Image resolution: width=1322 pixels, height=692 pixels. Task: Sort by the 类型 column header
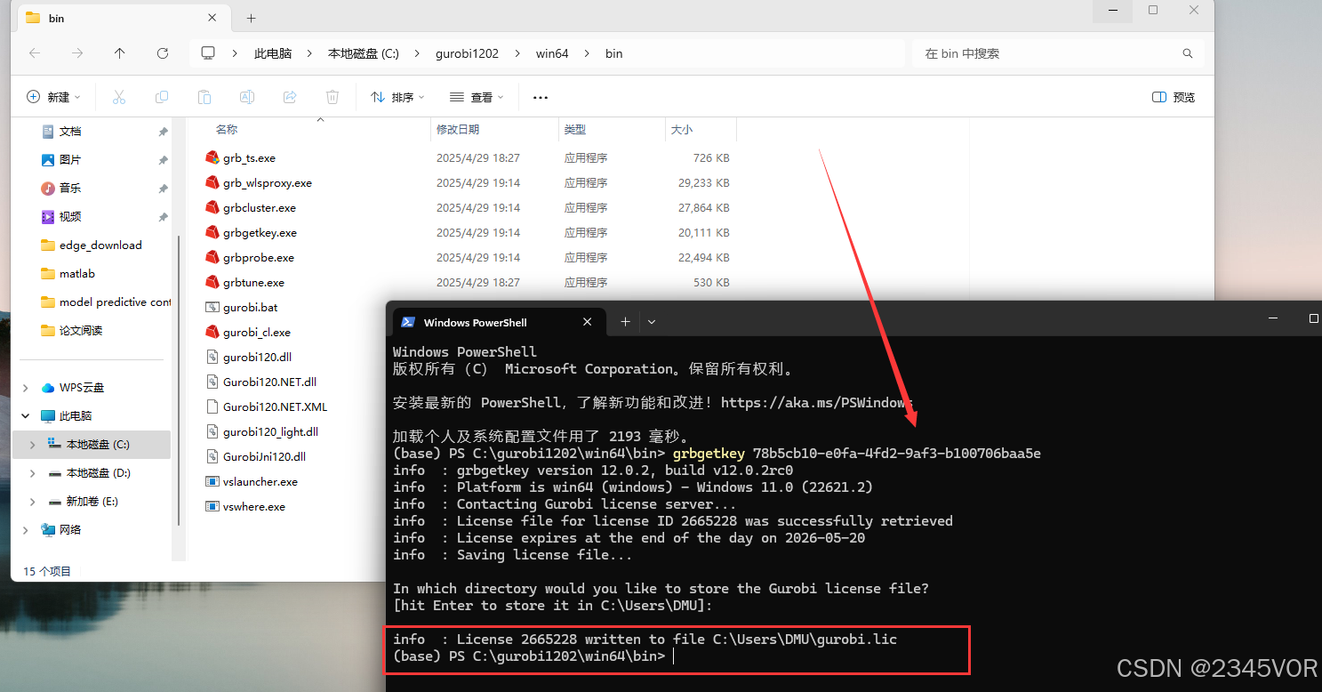575,130
